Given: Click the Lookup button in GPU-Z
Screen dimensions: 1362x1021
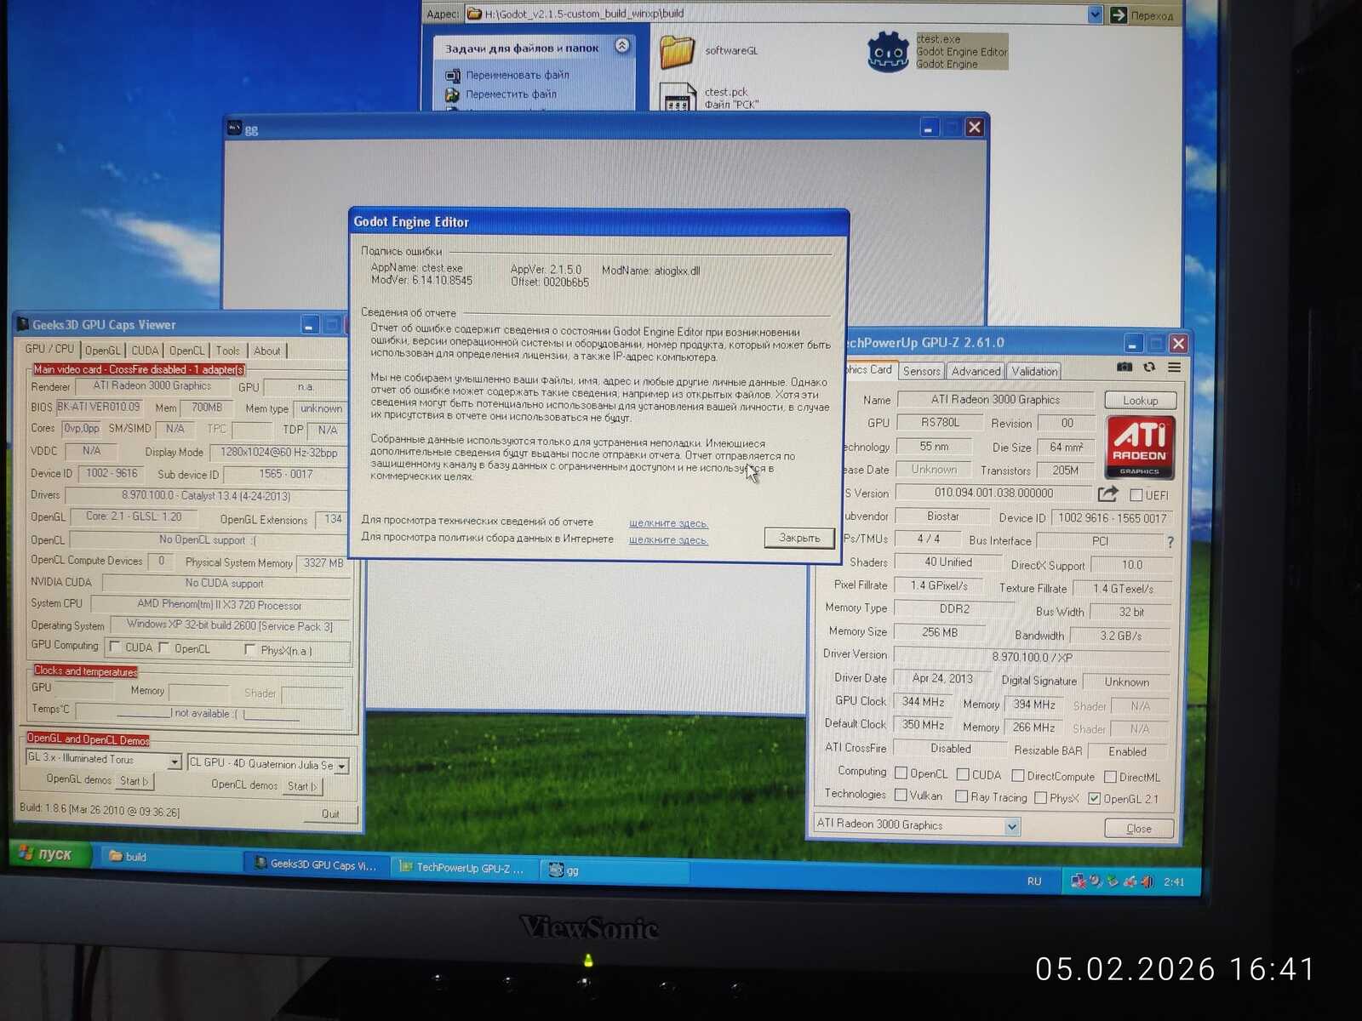Looking at the screenshot, I should click(x=1141, y=400).
